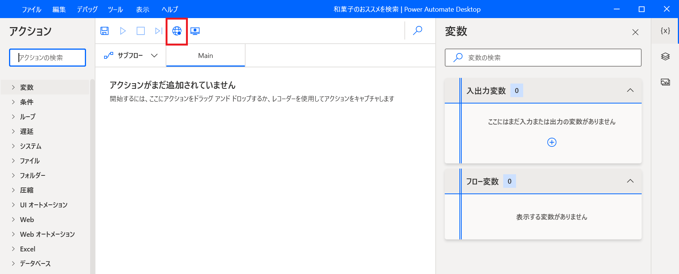Click the アクションがまだ追加されていません heading
Screen dimensions: 679x274
[172, 85]
